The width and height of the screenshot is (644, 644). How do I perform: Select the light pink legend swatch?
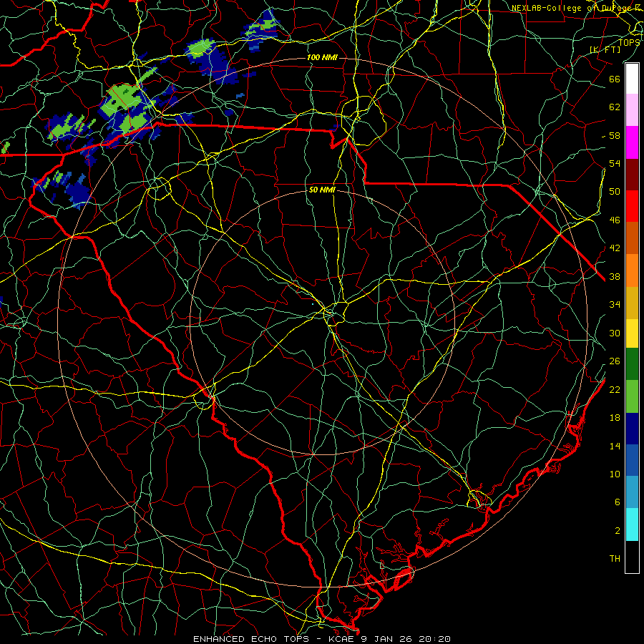coord(632,110)
